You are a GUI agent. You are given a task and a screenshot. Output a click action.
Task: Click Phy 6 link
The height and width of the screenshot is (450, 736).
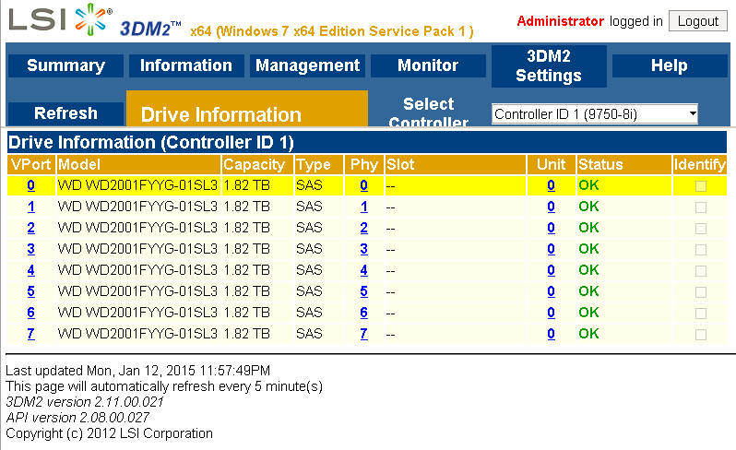pos(363,313)
